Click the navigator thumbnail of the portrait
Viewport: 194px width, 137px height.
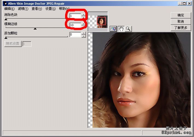[x=102, y=22]
